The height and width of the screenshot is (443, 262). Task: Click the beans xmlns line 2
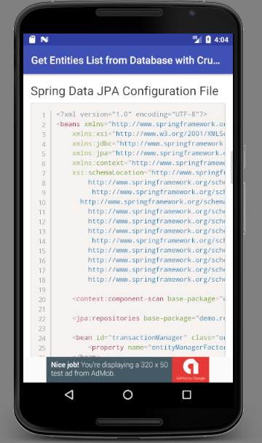[x=140, y=124]
